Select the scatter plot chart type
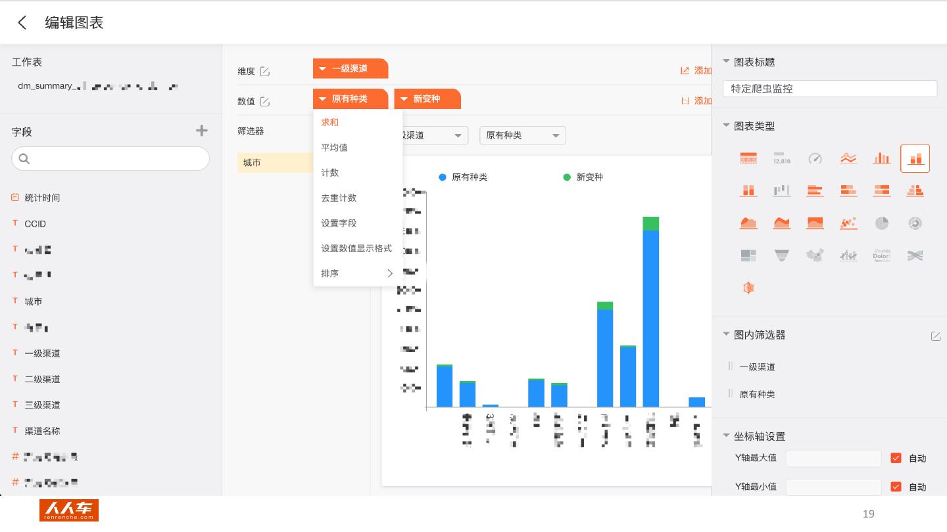Image resolution: width=947 pixels, height=532 pixels. click(x=848, y=223)
